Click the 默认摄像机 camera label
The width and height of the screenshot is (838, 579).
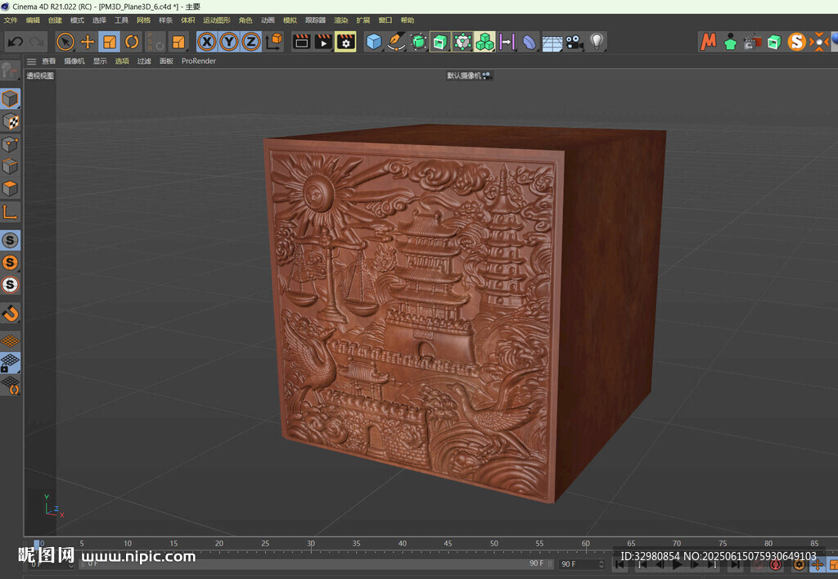pos(464,75)
